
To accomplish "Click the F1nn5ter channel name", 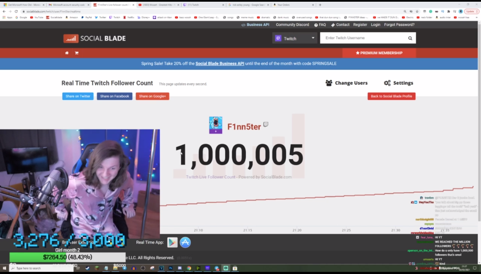I will [244, 127].
